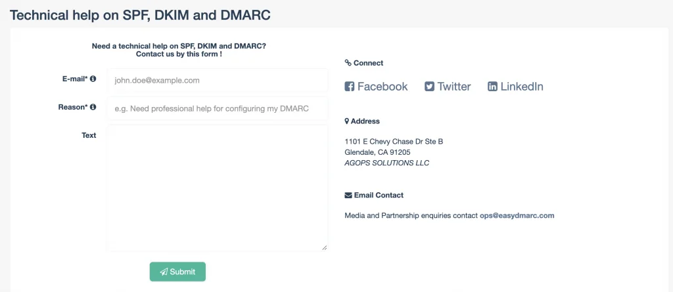Screen dimensions: 673x292
Task: Click inside the Text message area
Action: click(x=217, y=188)
